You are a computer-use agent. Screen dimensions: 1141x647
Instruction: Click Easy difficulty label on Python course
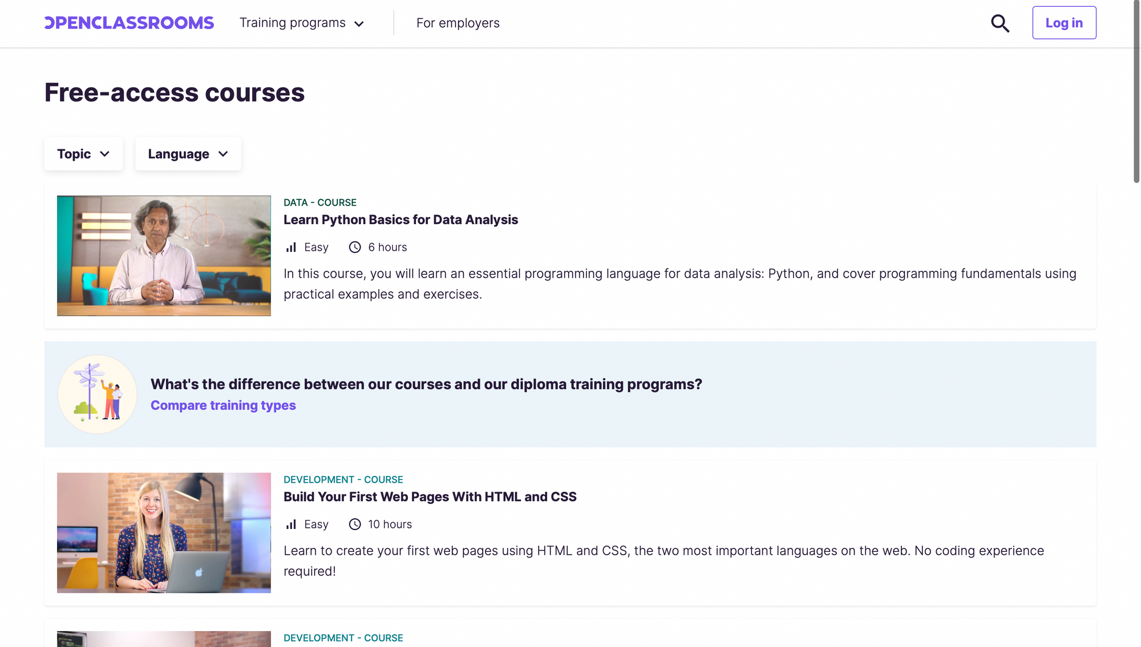tap(316, 247)
